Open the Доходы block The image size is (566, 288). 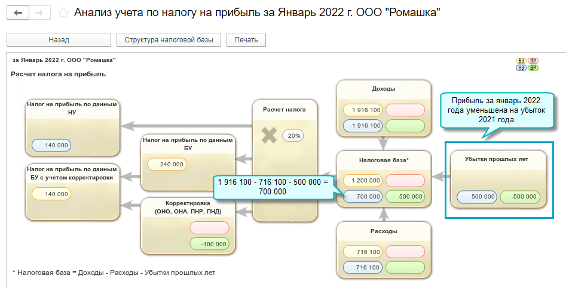[384, 89]
